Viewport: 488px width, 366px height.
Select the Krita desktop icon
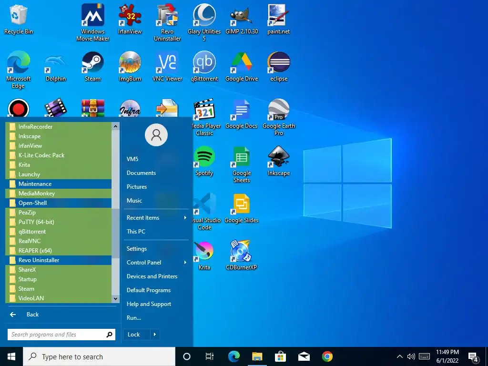(x=204, y=256)
